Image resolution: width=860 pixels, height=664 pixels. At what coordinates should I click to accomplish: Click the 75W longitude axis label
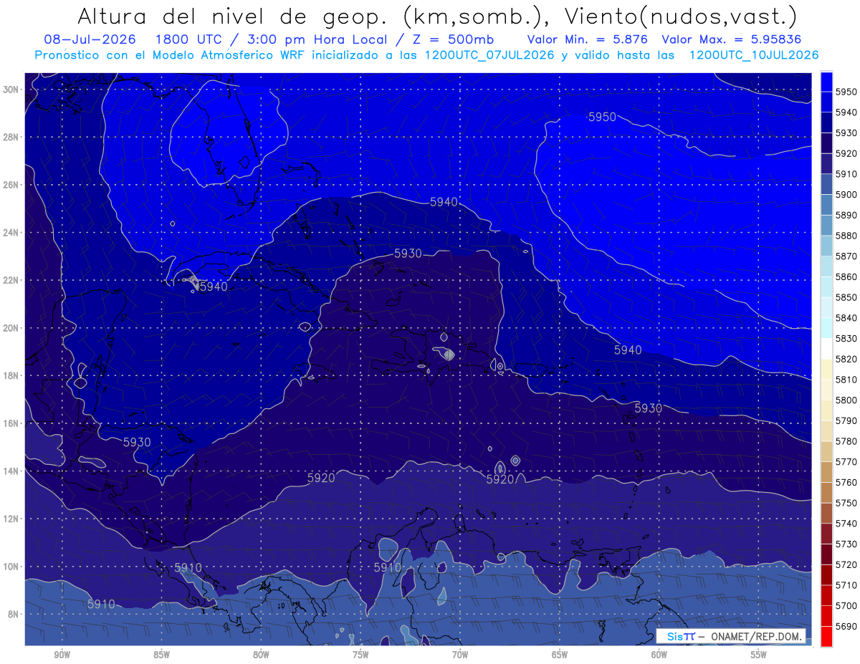[x=360, y=655]
